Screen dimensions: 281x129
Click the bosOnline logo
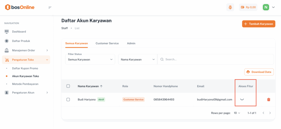pyautogui.click(x=20, y=7)
